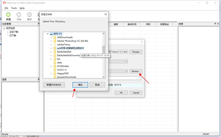Pin the 资源 panel with pushpin icon
Image resolution: width=221 pixels, height=137 pixels.
pos(215,24)
